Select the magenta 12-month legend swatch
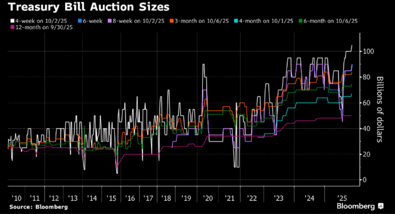395x214 pixels. pos(12,27)
